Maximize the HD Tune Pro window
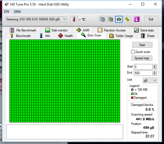 pos(143,4)
